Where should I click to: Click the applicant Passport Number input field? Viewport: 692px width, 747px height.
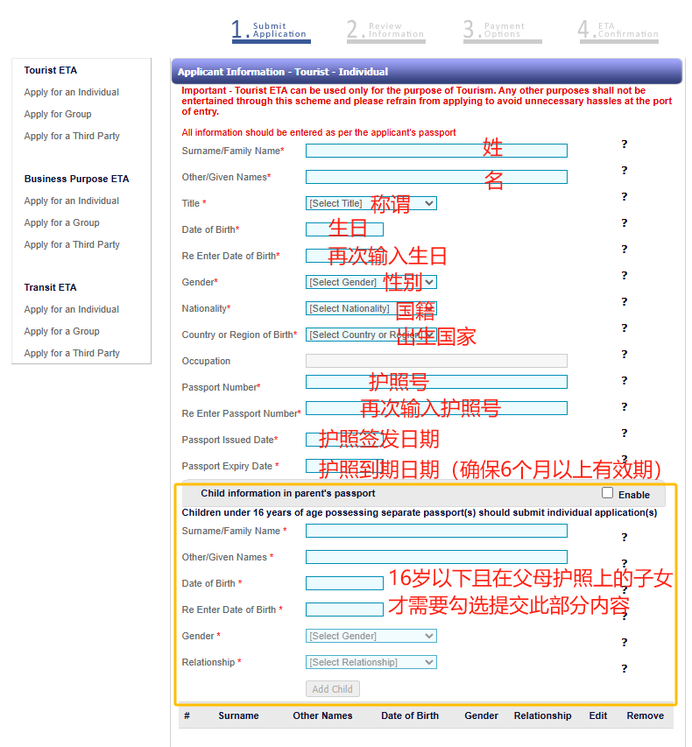pyautogui.click(x=436, y=382)
